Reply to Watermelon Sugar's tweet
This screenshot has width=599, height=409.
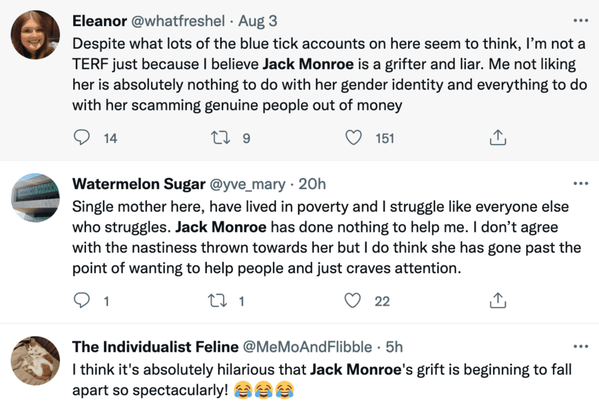tap(81, 301)
